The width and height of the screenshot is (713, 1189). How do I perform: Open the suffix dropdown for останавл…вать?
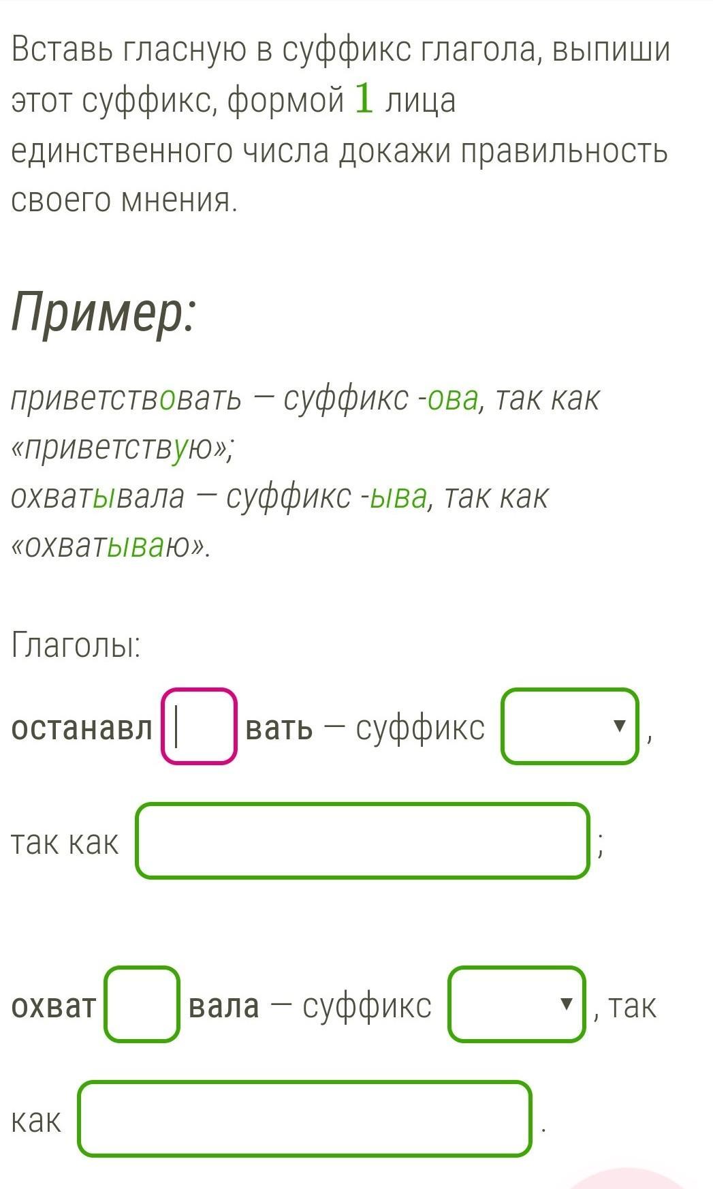(569, 726)
